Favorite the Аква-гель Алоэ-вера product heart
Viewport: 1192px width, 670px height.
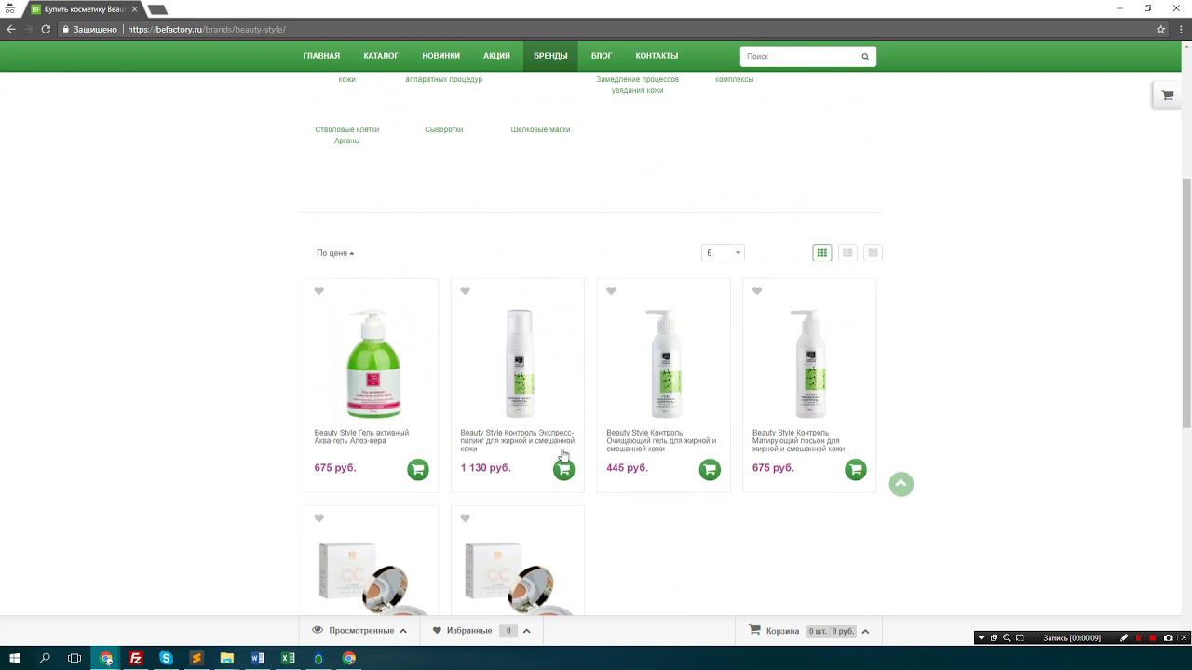319,291
